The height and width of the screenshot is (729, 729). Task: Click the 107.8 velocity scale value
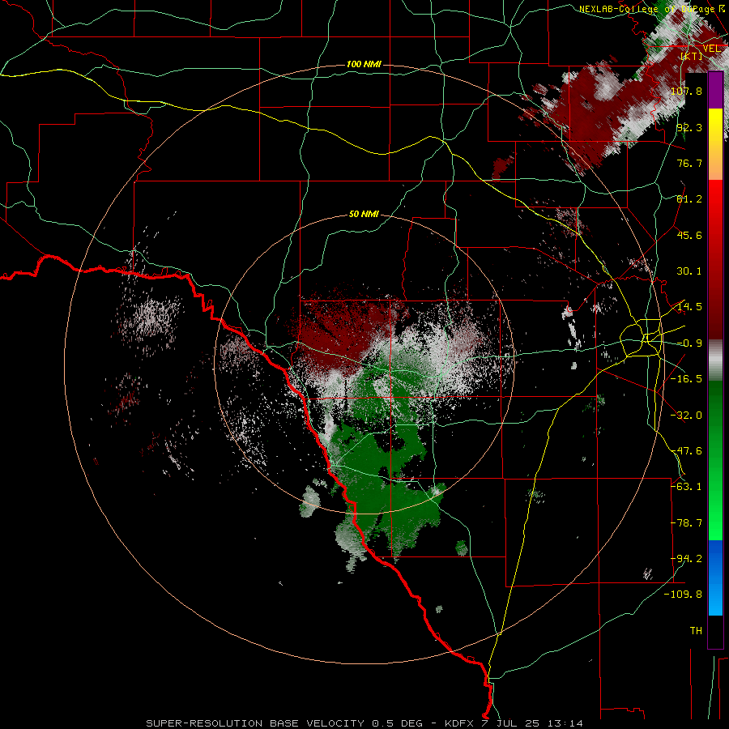(686, 91)
